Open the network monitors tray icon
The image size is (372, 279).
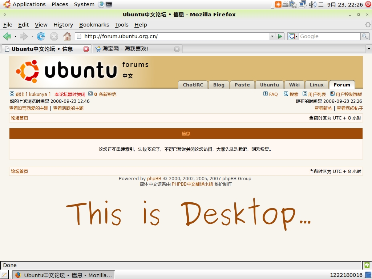(302, 4)
